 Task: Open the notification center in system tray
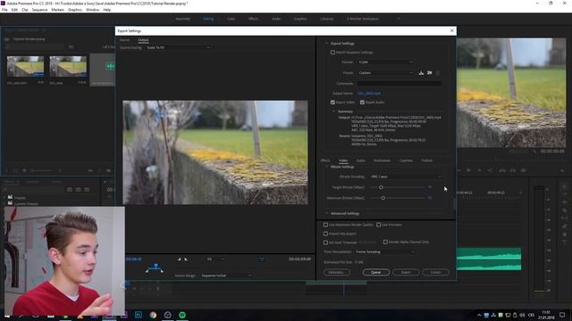tap(562, 315)
